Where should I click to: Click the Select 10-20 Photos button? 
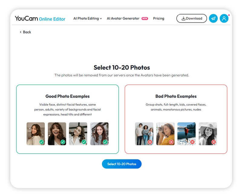122,164
